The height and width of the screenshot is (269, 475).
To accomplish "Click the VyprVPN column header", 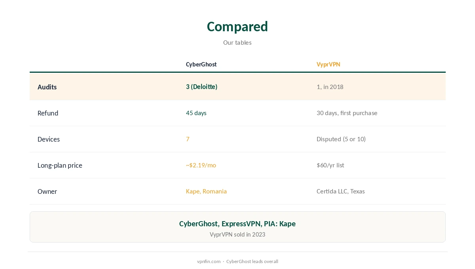I will [x=328, y=64].
